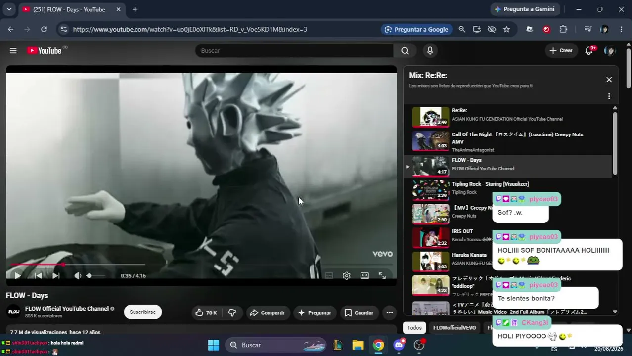Click the playlist scrollbar down arrow
The width and height of the screenshot is (632, 356).
click(615, 312)
